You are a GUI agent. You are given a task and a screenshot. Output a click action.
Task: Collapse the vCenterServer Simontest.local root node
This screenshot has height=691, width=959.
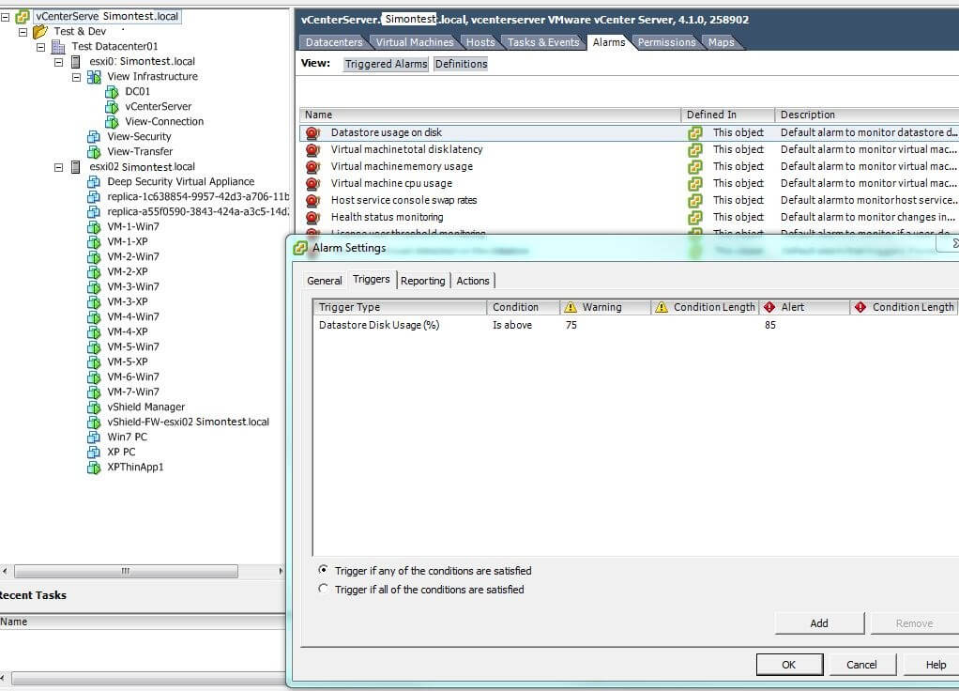click(x=5, y=17)
